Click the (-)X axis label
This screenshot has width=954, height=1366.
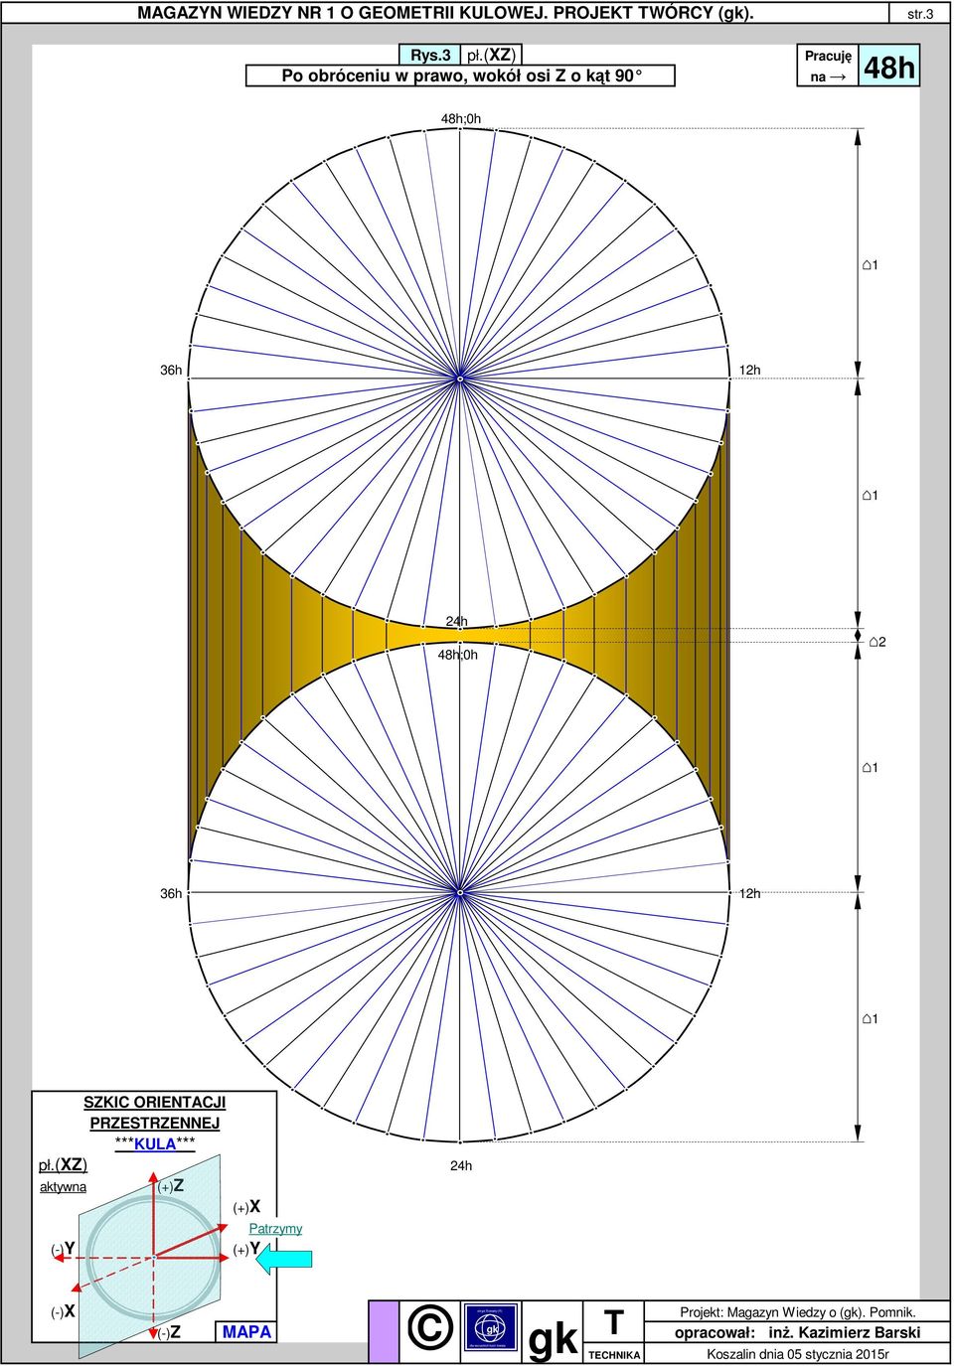(63, 1311)
